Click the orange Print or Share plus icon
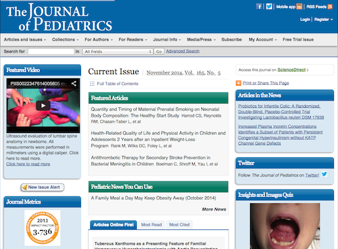 point(239,83)
